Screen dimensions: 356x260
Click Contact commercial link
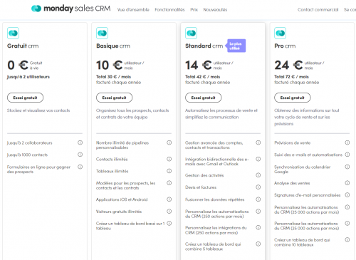(318, 10)
